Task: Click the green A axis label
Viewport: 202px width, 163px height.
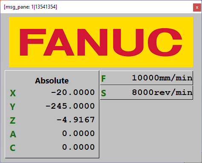Action: (13, 134)
